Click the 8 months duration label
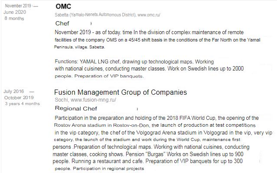This screenshot has height=173, width=277. 14,18
